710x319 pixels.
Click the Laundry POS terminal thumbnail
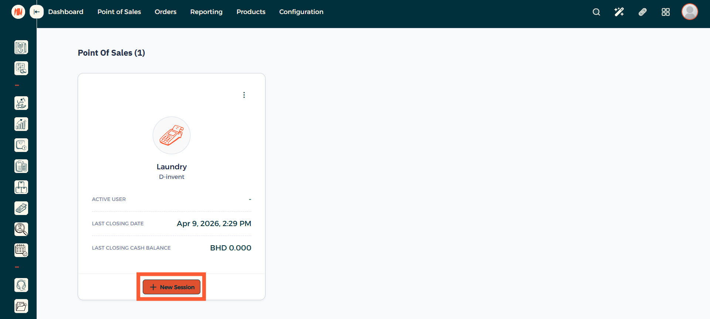[x=172, y=135]
